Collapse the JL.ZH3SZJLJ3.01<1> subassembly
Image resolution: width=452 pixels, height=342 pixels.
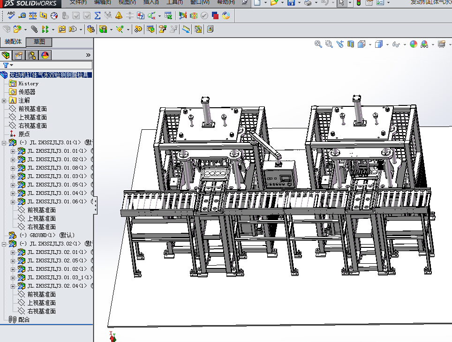coord(4,142)
